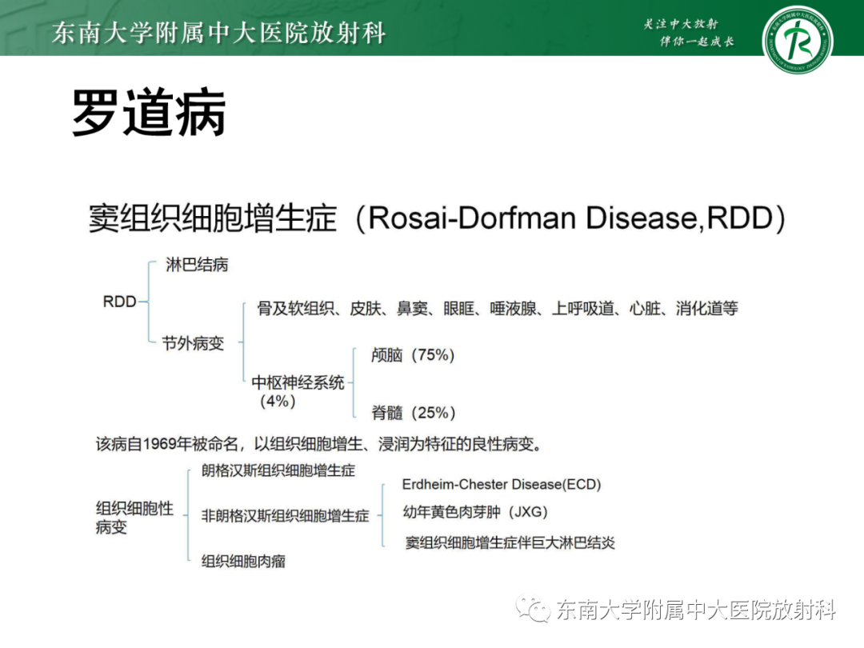The height and width of the screenshot is (648, 864).
Task: Click the 颅脑 (75%) entry
Action: click(413, 355)
